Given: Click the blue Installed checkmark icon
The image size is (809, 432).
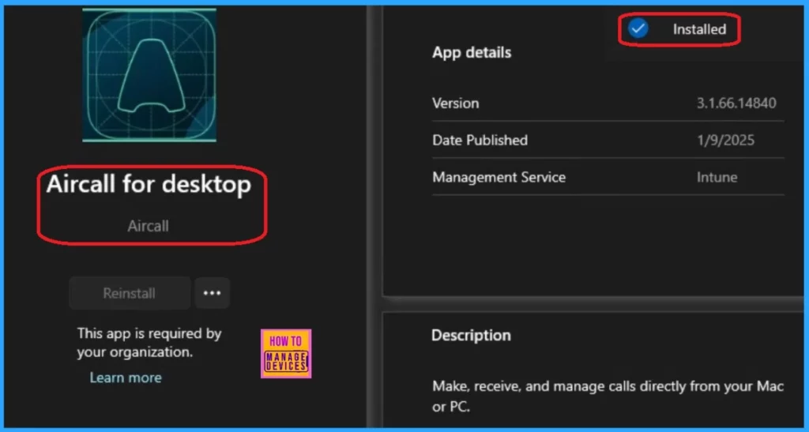Looking at the screenshot, I should point(638,28).
